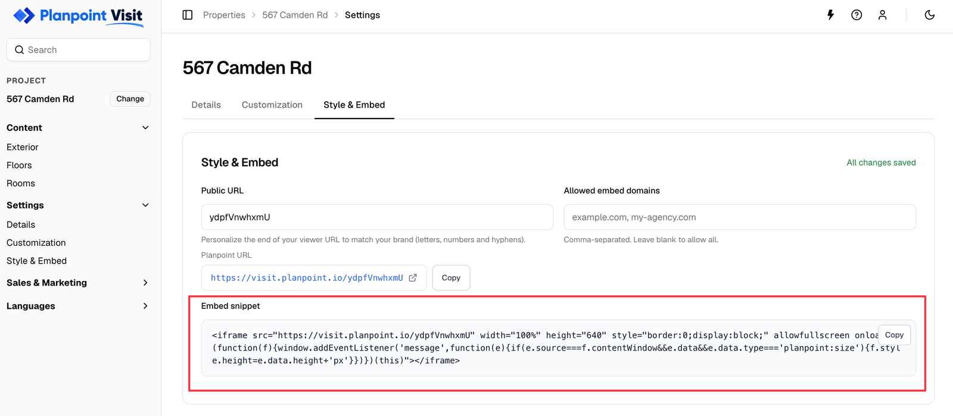Click the Content section heading
The image size is (953, 416).
pyautogui.click(x=24, y=128)
